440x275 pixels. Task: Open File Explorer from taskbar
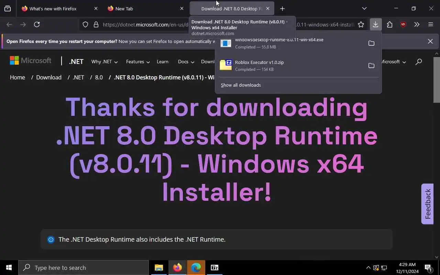(x=159, y=267)
